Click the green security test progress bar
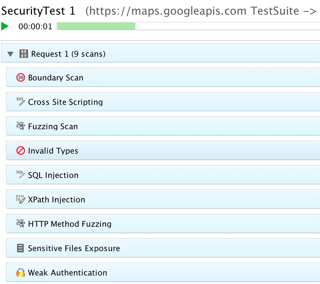This screenshot has width=320, height=284. coord(96,26)
